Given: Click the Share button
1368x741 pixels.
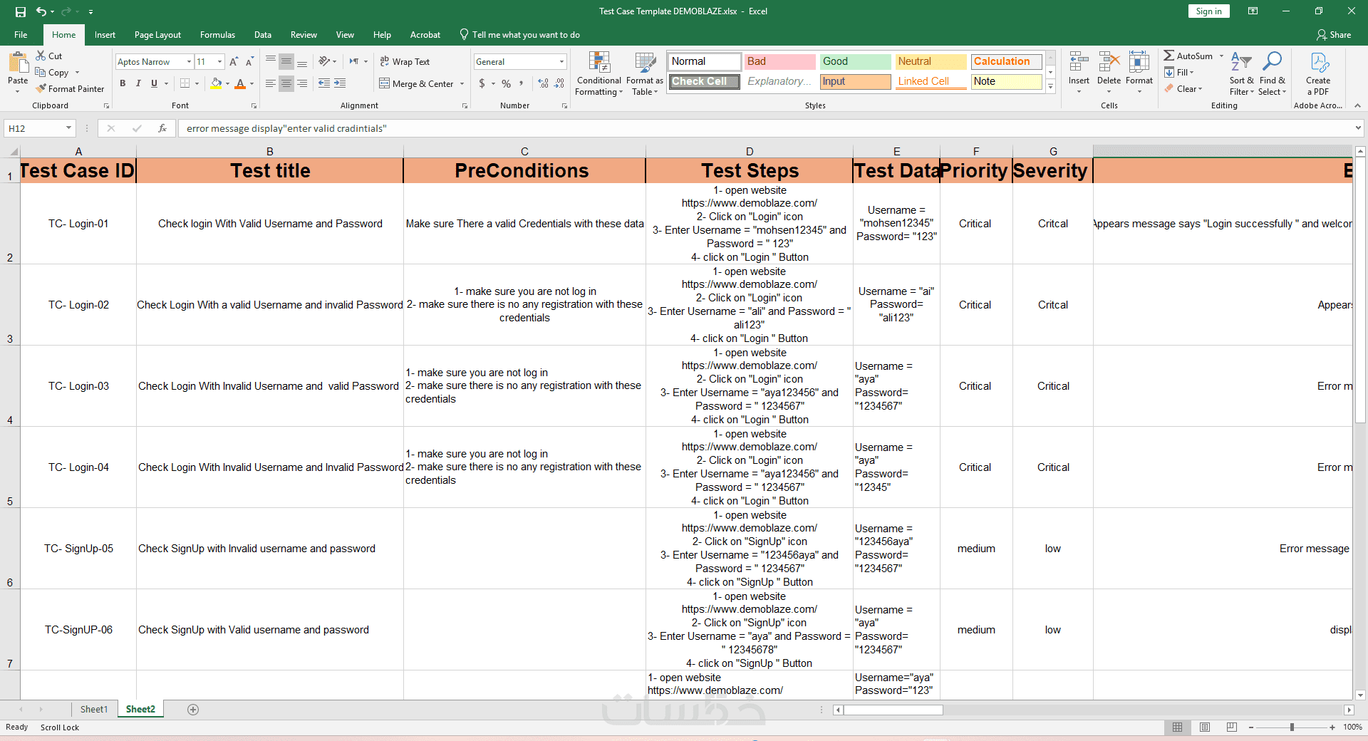Looking at the screenshot, I should click(1334, 35).
